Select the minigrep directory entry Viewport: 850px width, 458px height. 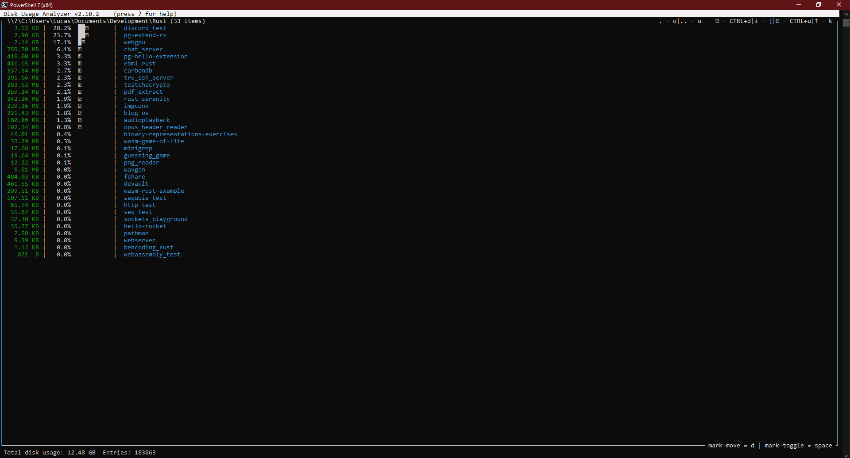point(138,149)
